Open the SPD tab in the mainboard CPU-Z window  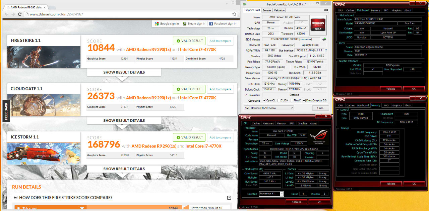pyautogui.click(x=386, y=10)
